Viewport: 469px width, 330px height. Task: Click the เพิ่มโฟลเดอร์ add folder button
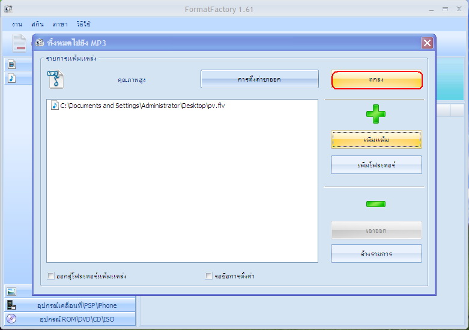pyautogui.click(x=377, y=165)
